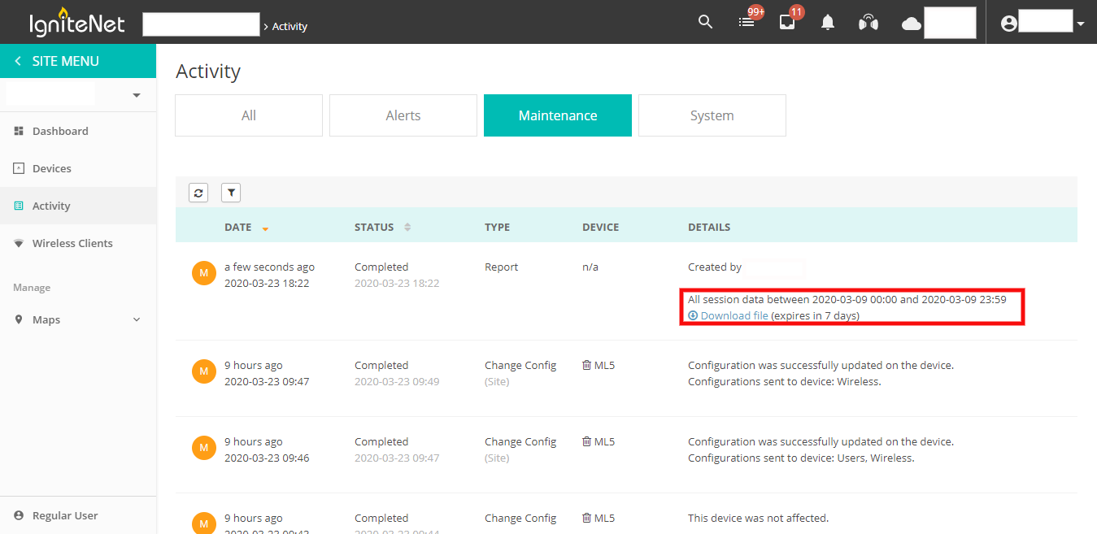
Task: Click the TYPE column header
Action: coord(498,228)
